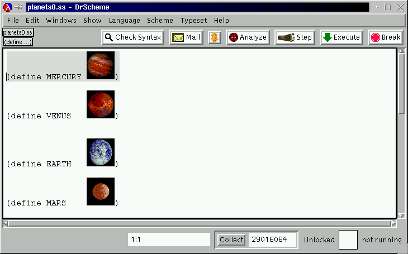Select the Venus planet image
408x254 pixels.
[101, 104]
